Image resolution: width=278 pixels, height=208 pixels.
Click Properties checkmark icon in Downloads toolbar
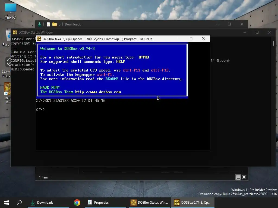[48, 24]
